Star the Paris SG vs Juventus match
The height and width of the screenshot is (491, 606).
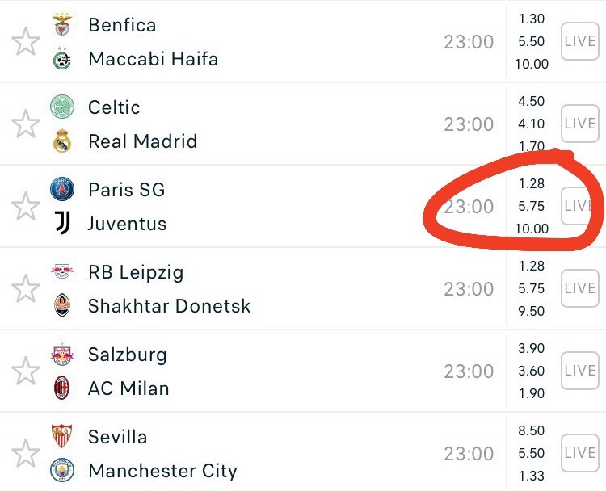coord(26,206)
